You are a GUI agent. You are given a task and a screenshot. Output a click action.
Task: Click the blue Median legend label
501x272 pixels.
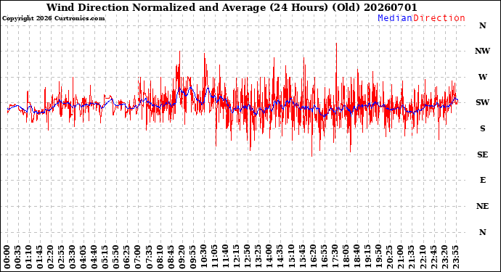click(x=395, y=18)
